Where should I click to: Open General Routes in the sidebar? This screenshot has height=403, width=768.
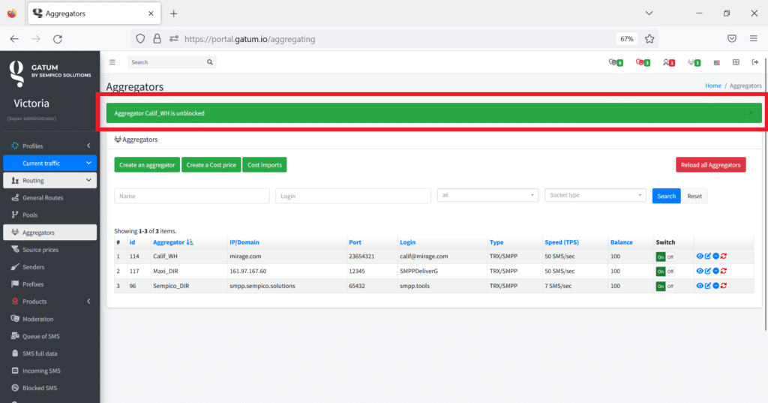coord(43,198)
